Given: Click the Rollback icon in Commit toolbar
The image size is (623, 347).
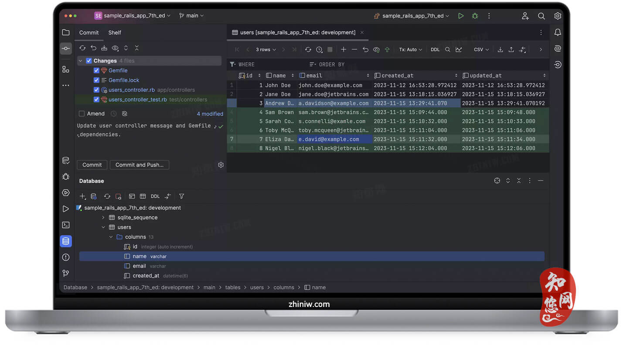Looking at the screenshot, I should coord(93,48).
